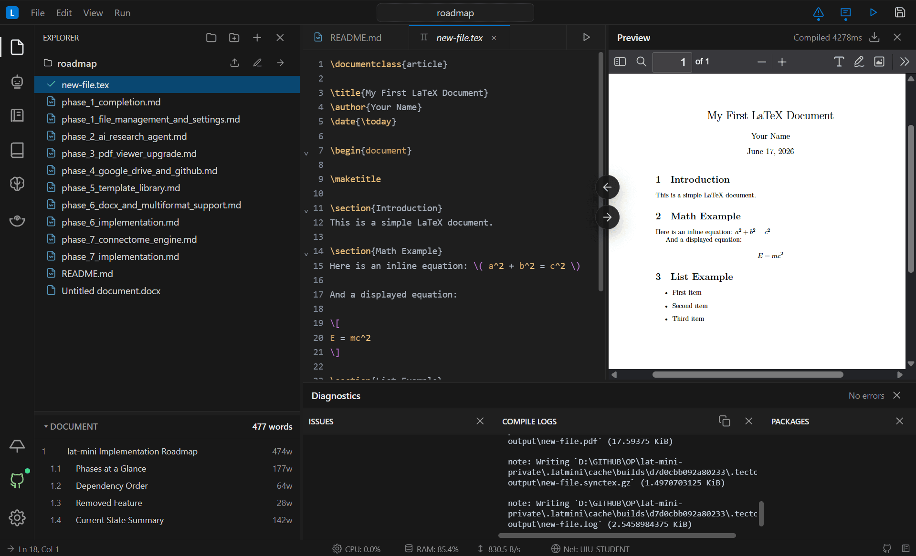Open the book library sidebar icon

17,150
